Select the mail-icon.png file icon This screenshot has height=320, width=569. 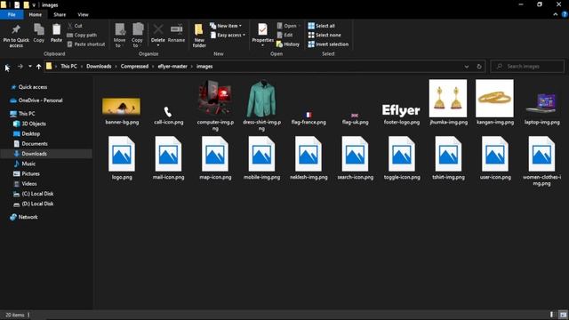[x=168, y=154]
